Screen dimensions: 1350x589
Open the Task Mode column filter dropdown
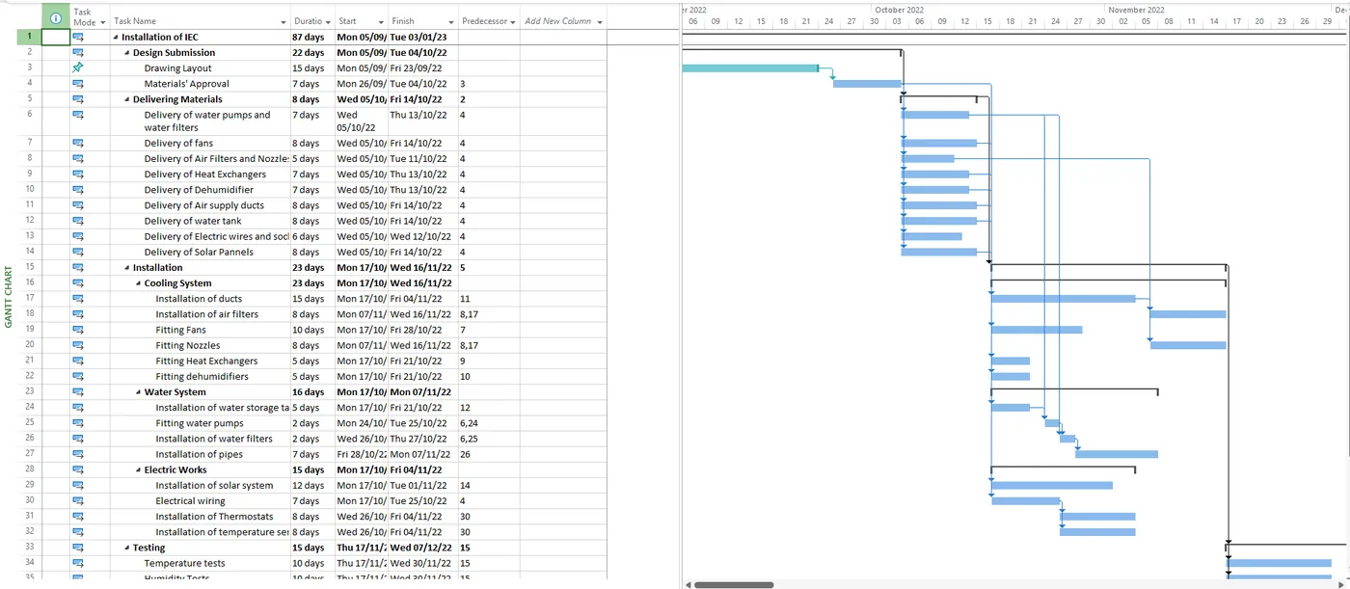103,22
